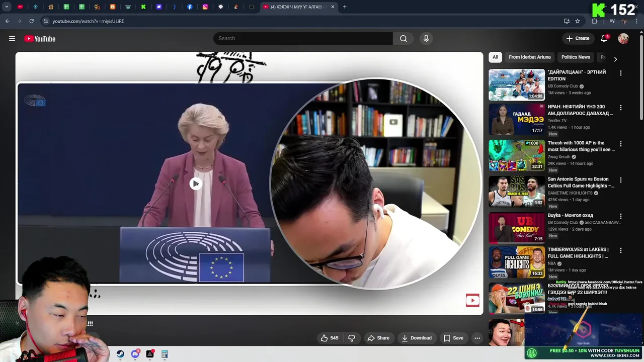
Task: Open options for ИРАН НЕФТИЙН video
Action: tap(620, 108)
